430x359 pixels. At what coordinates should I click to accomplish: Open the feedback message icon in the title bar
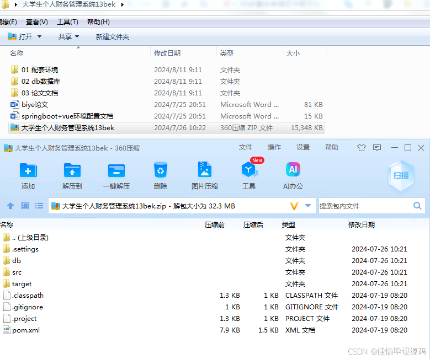pyautogui.click(x=377, y=148)
